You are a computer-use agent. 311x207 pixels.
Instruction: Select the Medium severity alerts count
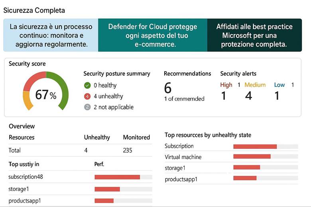[248, 96]
